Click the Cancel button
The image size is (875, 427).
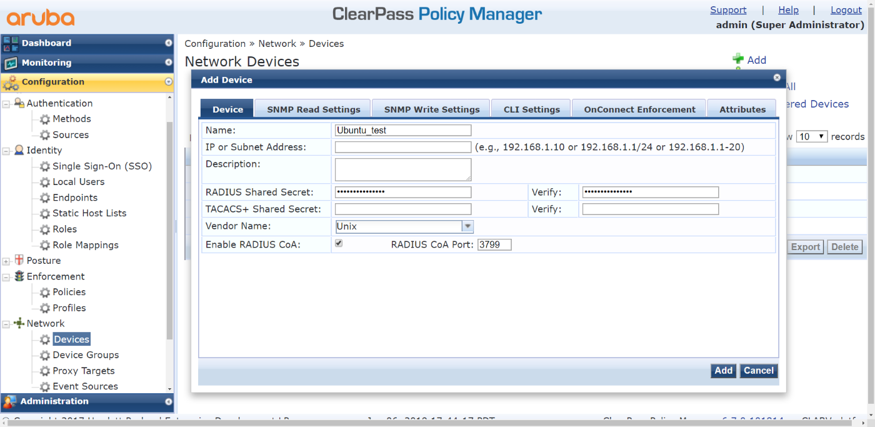(758, 371)
